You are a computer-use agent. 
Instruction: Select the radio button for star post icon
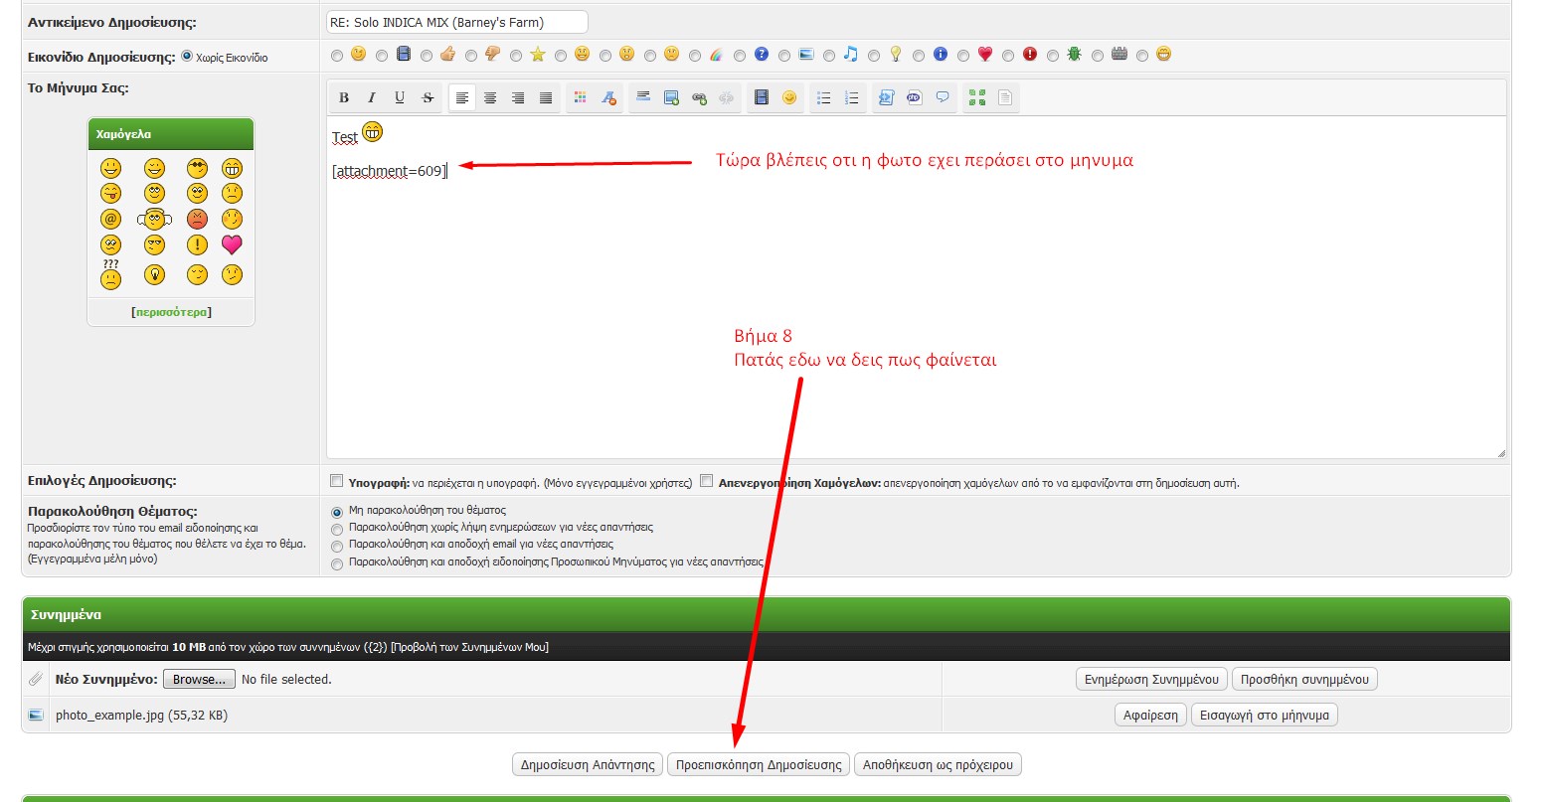coord(516,56)
